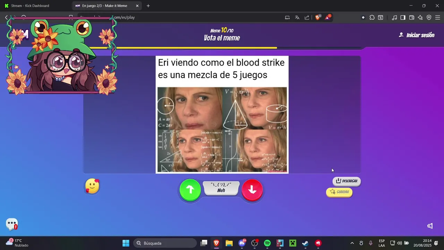Open the Windows Start menu

tap(126, 243)
